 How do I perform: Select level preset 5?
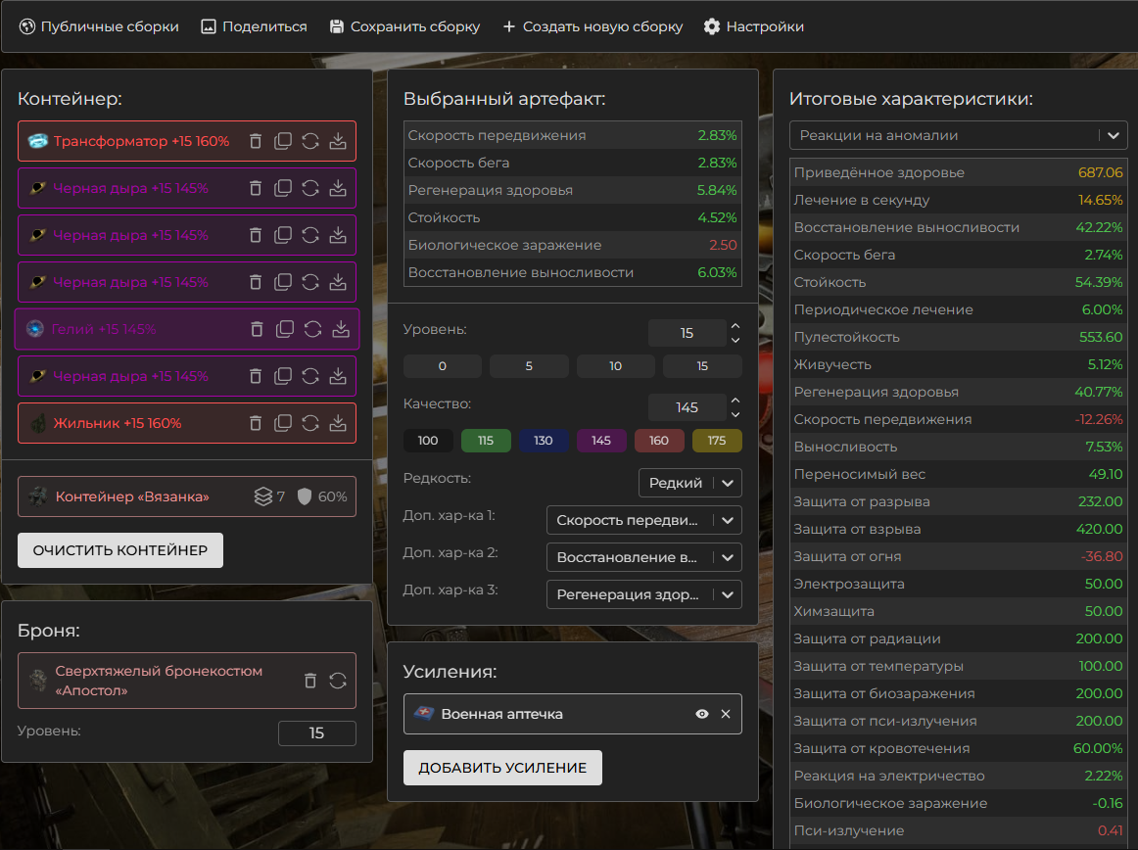click(529, 366)
